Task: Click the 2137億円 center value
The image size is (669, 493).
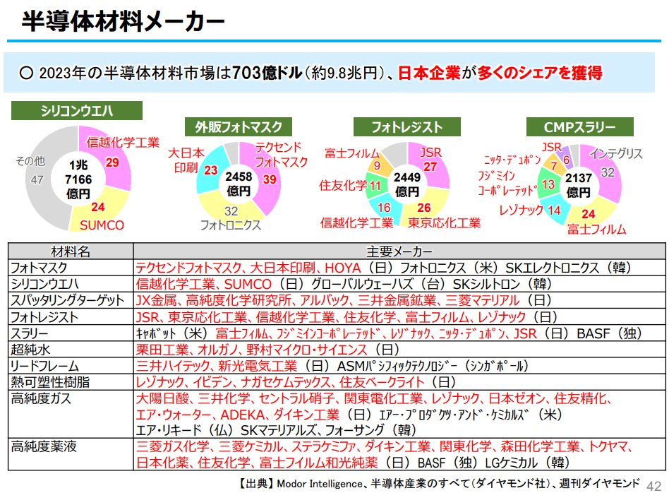Action: click(x=579, y=185)
